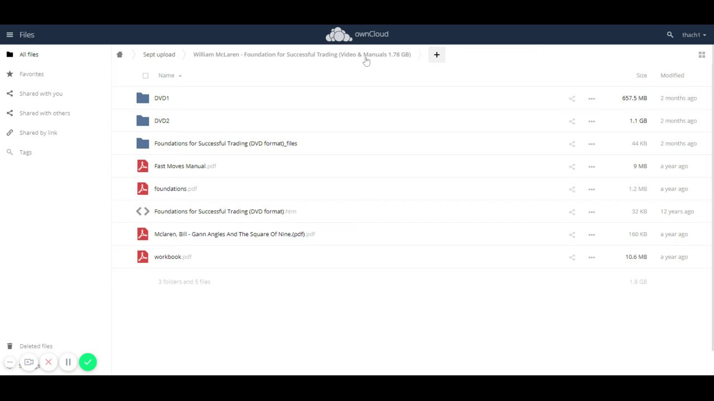Open Foundations for Successful Trading (DVD format)_files

pyautogui.click(x=225, y=144)
